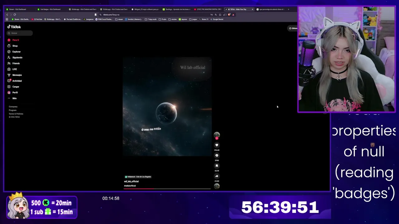Open Perfil in TikTok sidebar
Image resolution: width=399 pixels, height=224 pixels.
13,92
